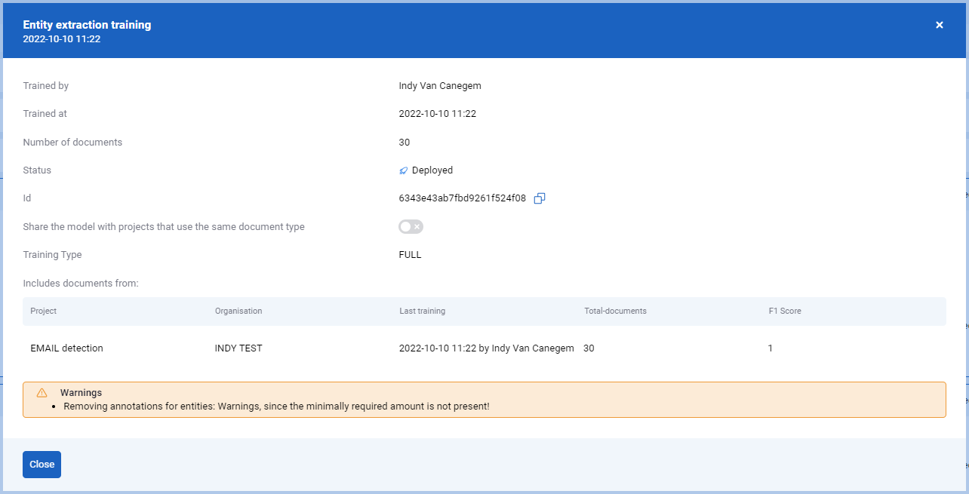The height and width of the screenshot is (494, 969).
Task: Click the removing annotations warning message
Action: tap(276, 407)
